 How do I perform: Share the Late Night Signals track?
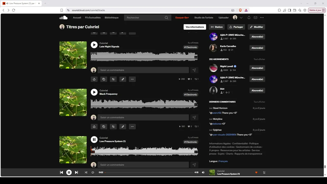pyautogui.click(x=94, y=79)
